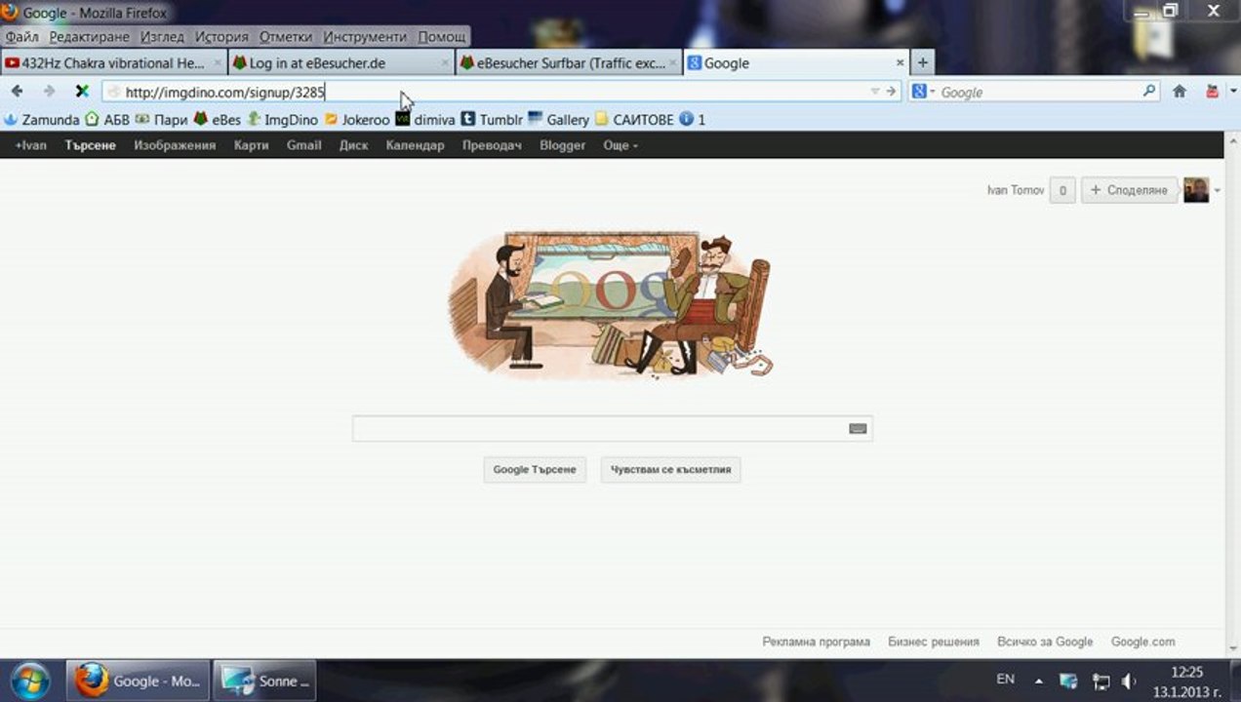Click the Чувствам се късметлия button
The width and height of the screenshot is (1241, 702).
[671, 469]
